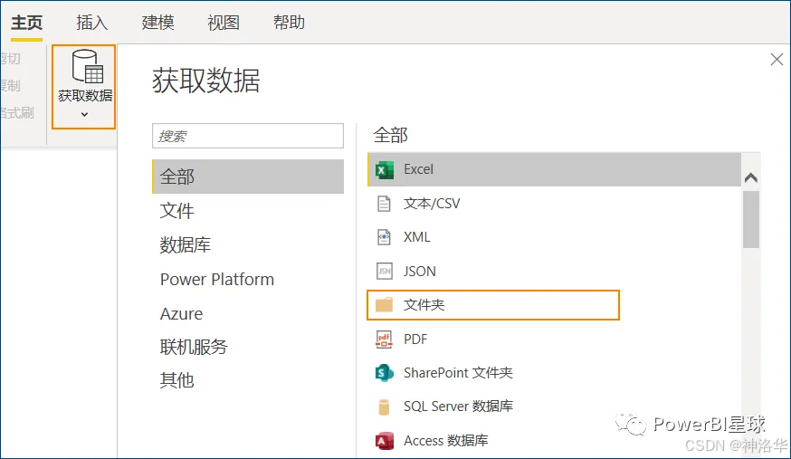
Task: Choose the JSON data source label
Action: [419, 272]
